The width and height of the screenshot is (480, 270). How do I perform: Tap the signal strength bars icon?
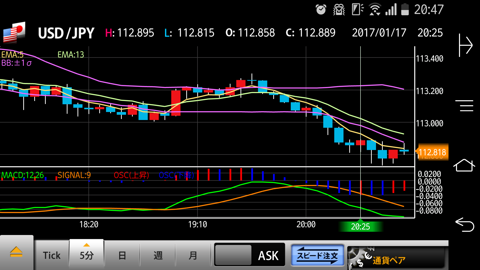click(x=391, y=9)
